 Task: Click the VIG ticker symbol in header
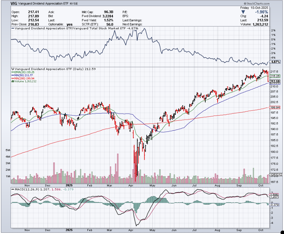pos(14,3)
